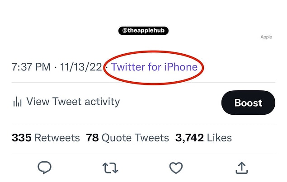287x182 pixels.
Task: Tap the bold number 3,742
Action: tap(188, 138)
